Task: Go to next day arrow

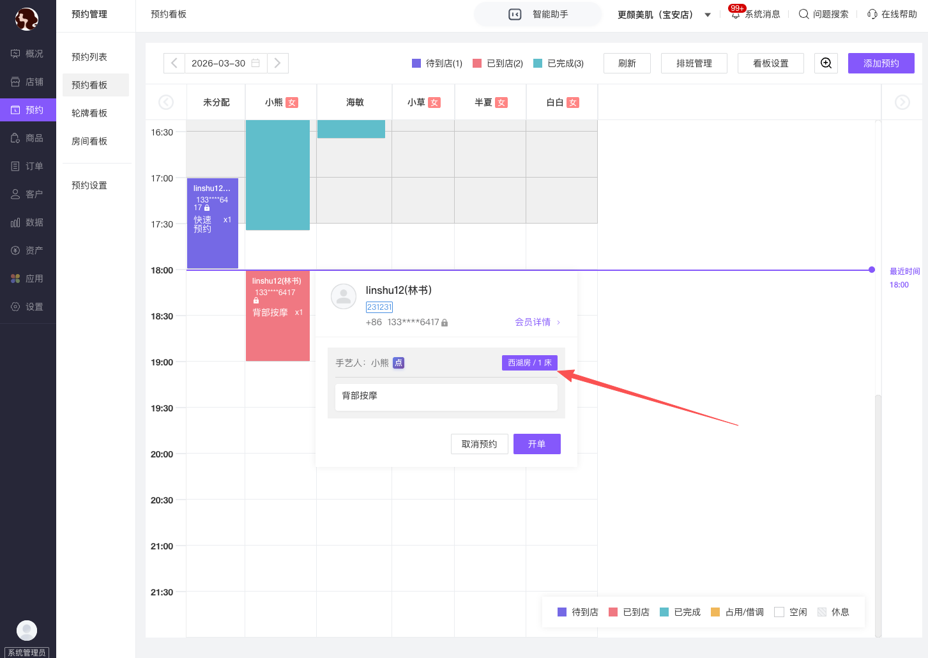Action: [277, 63]
